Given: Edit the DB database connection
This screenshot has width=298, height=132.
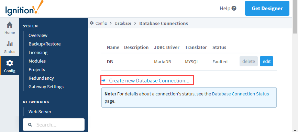Looking at the screenshot, I should tap(266, 61).
